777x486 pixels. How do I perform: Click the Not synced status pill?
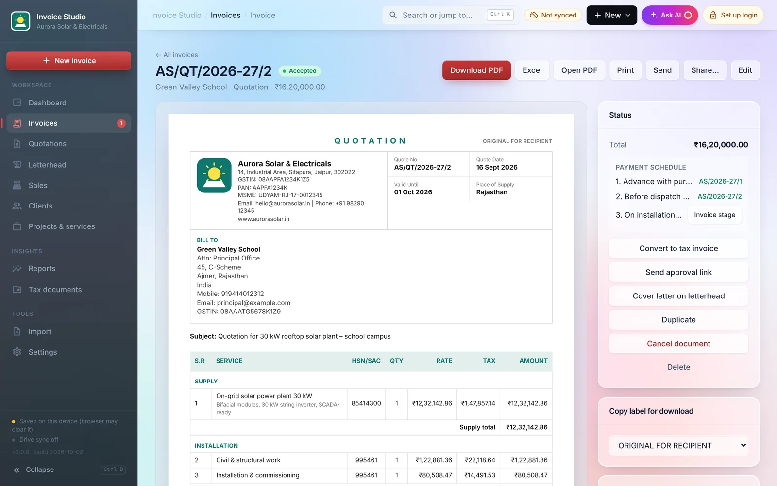click(x=553, y=15)
